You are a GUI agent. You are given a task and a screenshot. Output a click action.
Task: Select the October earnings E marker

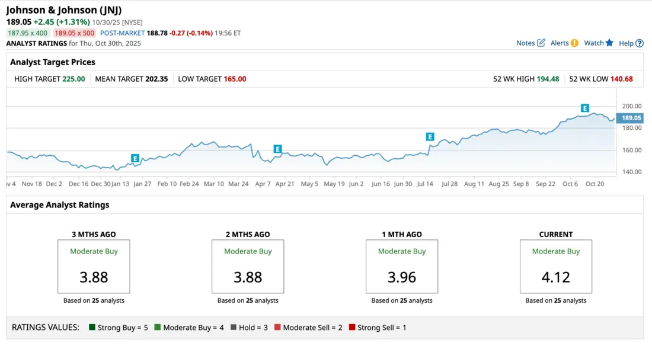585,108
